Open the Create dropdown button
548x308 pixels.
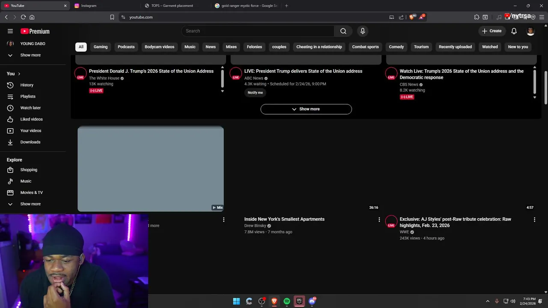(x=491, y=31)
